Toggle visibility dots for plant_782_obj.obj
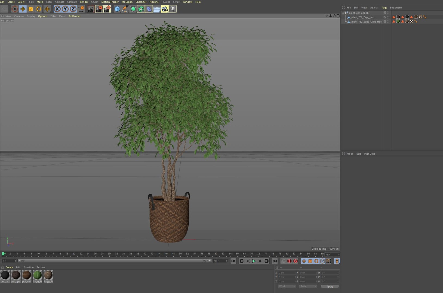Screen dimensions: 443x293 coord(388,13)
